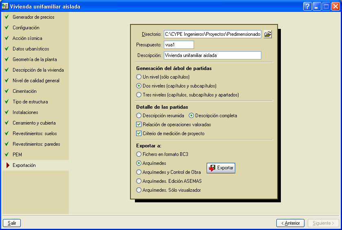The height and width of the screenshot is (230, 342).
Task: Go to Acción sísmica step
Action: click(x=27, y=38)
